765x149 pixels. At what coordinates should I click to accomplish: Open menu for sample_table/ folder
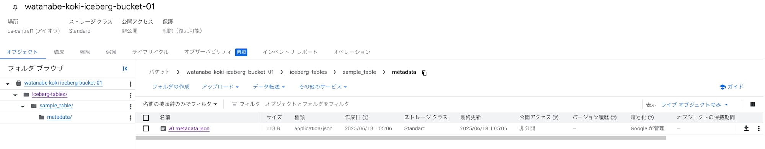[x=130, y=107]
